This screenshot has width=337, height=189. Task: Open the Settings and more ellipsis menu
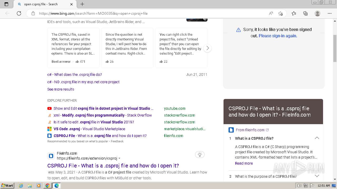tap(330, 13)
